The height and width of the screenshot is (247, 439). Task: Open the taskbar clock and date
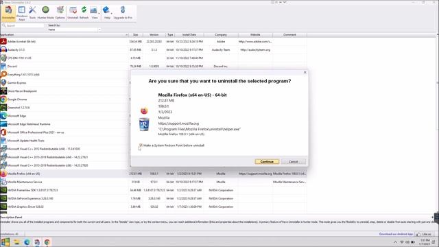coord(425,242)
